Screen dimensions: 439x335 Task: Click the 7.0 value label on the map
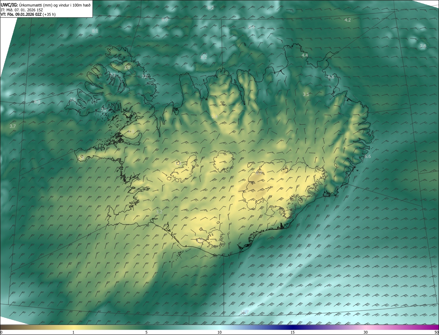point(144,76)
